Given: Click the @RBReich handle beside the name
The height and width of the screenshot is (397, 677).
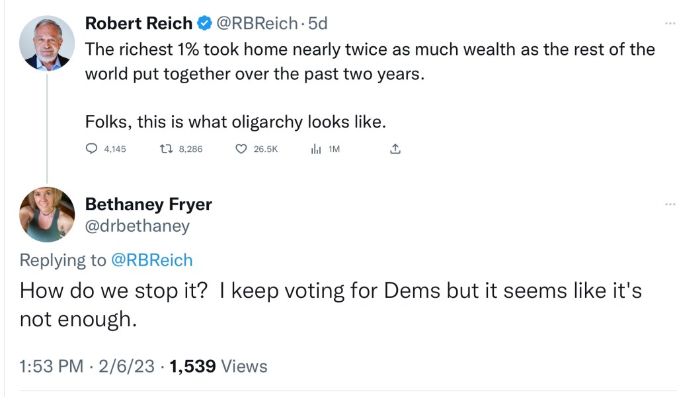Looking at the screenshot, I should (x=257, y=24).
